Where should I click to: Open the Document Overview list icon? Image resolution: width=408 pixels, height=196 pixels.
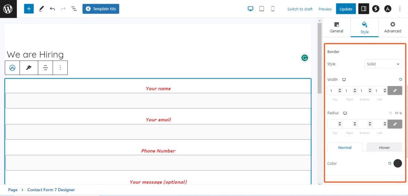(x=74, y=9)
